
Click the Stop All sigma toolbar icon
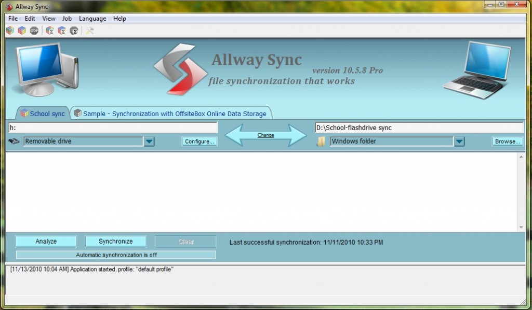tap(74, 31)
